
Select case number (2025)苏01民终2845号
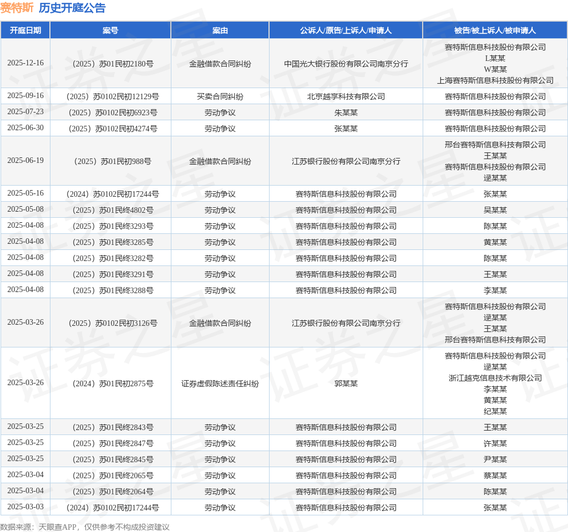click(x=113, y=459)
